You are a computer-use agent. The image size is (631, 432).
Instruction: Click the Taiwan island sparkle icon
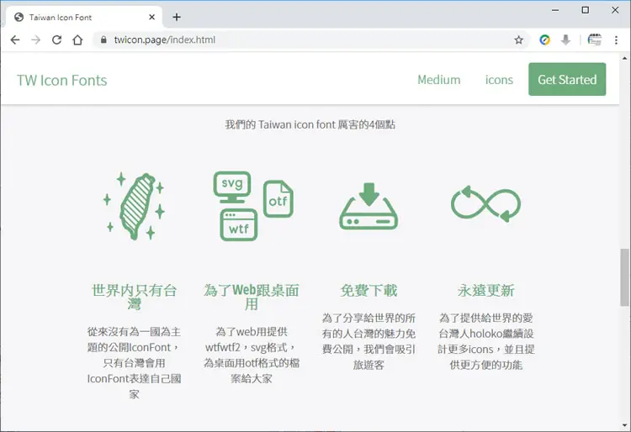point(134,206)
